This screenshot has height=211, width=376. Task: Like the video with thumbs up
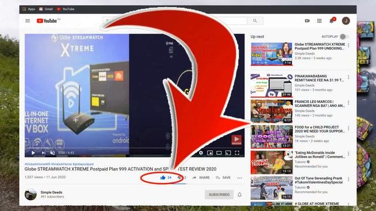(x=163, y=178)
